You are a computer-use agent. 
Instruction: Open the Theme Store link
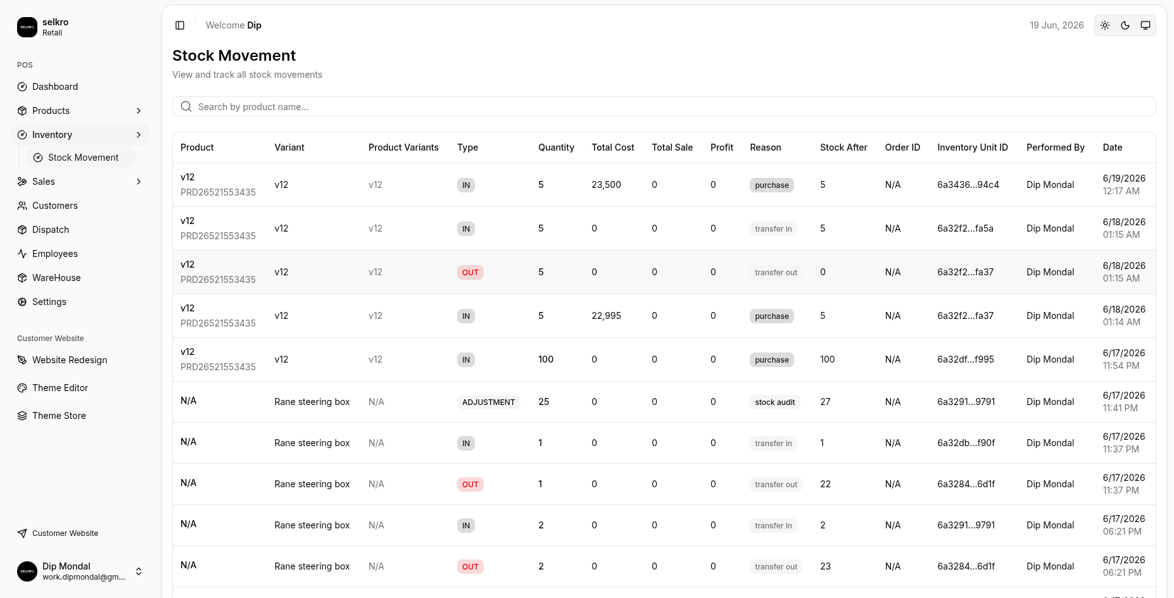[80, 416]
